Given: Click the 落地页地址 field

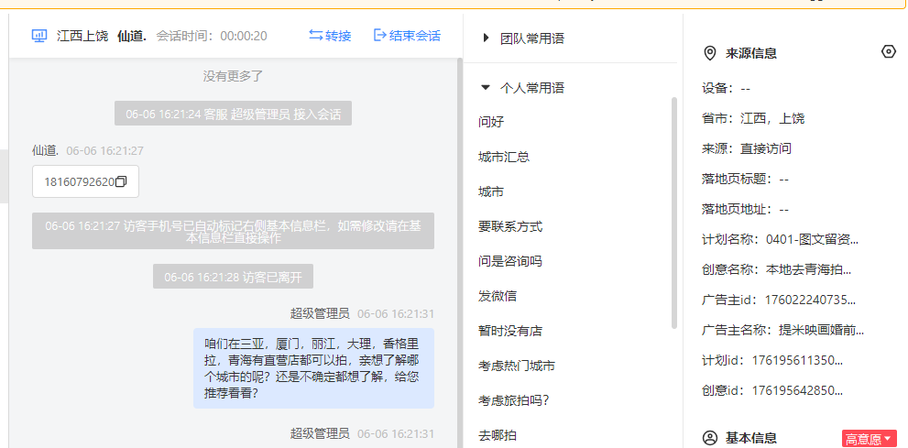Looking at the screenshot, I should (745, 209).
